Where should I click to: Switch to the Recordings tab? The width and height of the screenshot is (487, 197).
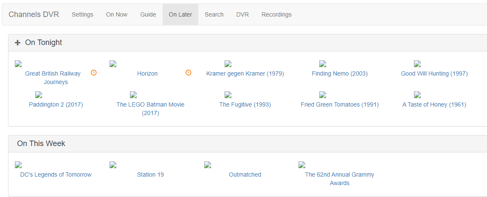coord(276,14)
